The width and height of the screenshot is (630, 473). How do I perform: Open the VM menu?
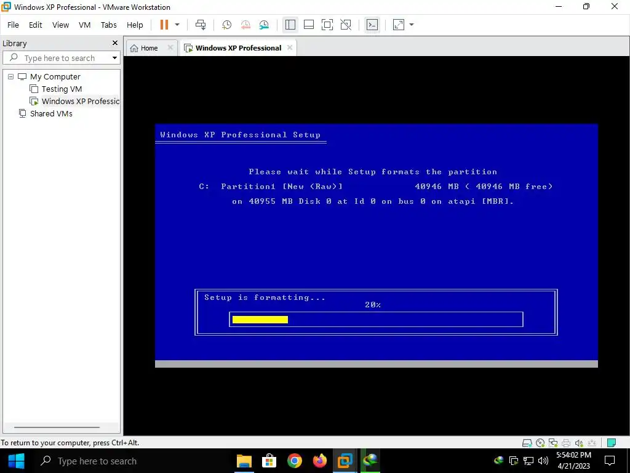coord(84,25)
